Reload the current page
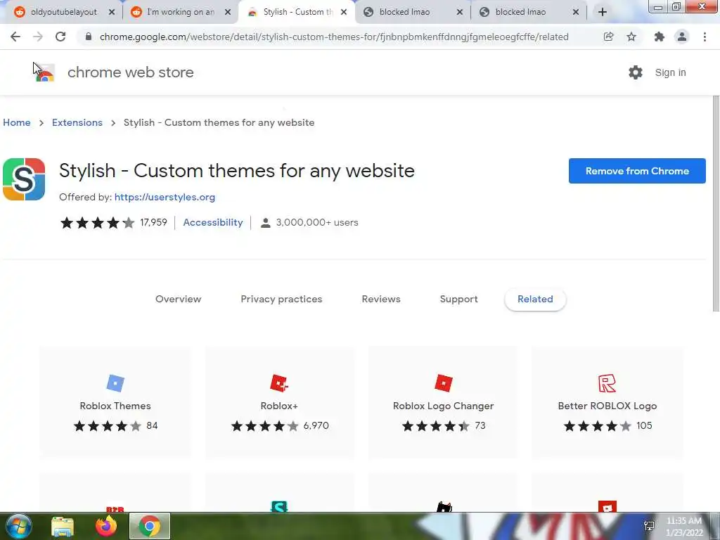The width and height of the screenshot is (720, 540). pos(60,37)
